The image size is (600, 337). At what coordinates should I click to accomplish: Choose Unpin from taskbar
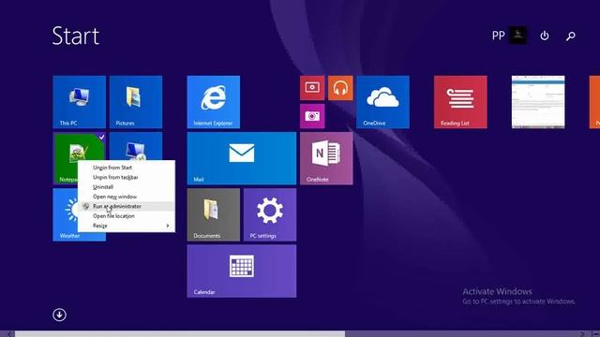(127, 177)
